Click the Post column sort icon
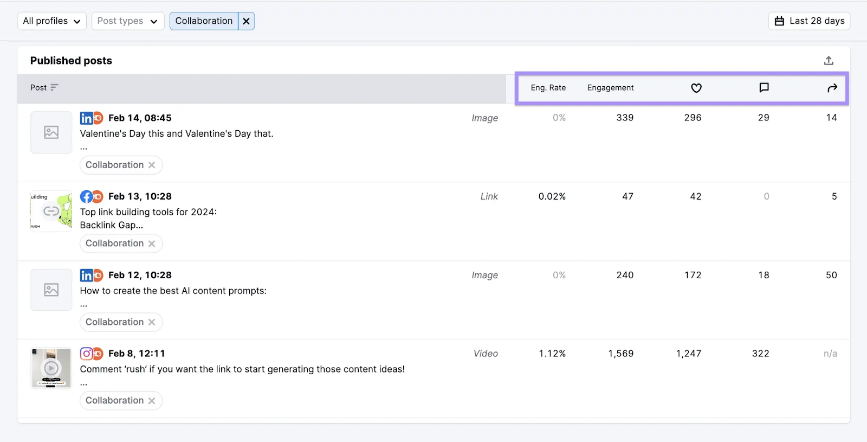 54,87
